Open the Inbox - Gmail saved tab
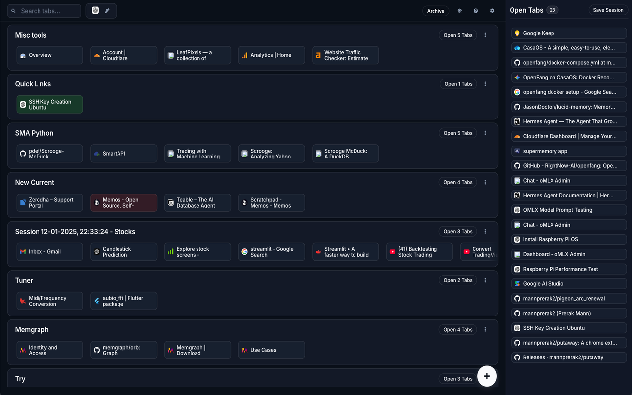The height and width of the screenshot is (395, 632). [50, 252]
